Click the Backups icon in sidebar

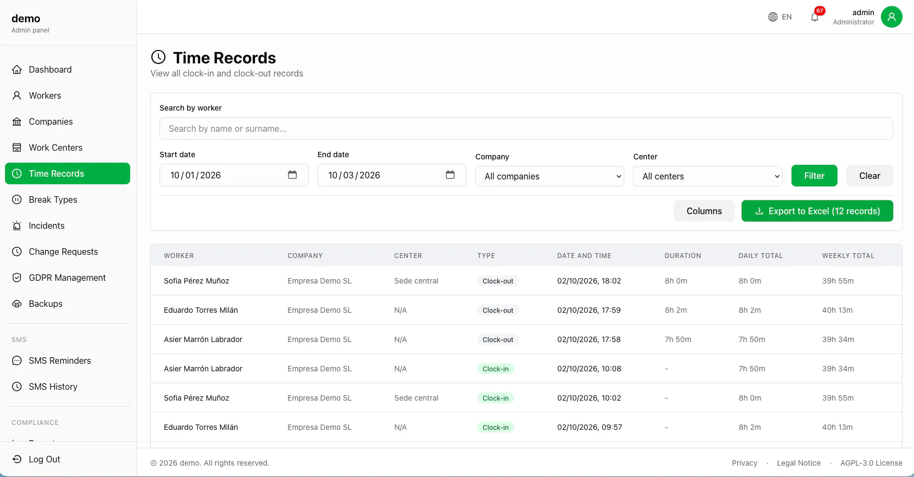17,304
